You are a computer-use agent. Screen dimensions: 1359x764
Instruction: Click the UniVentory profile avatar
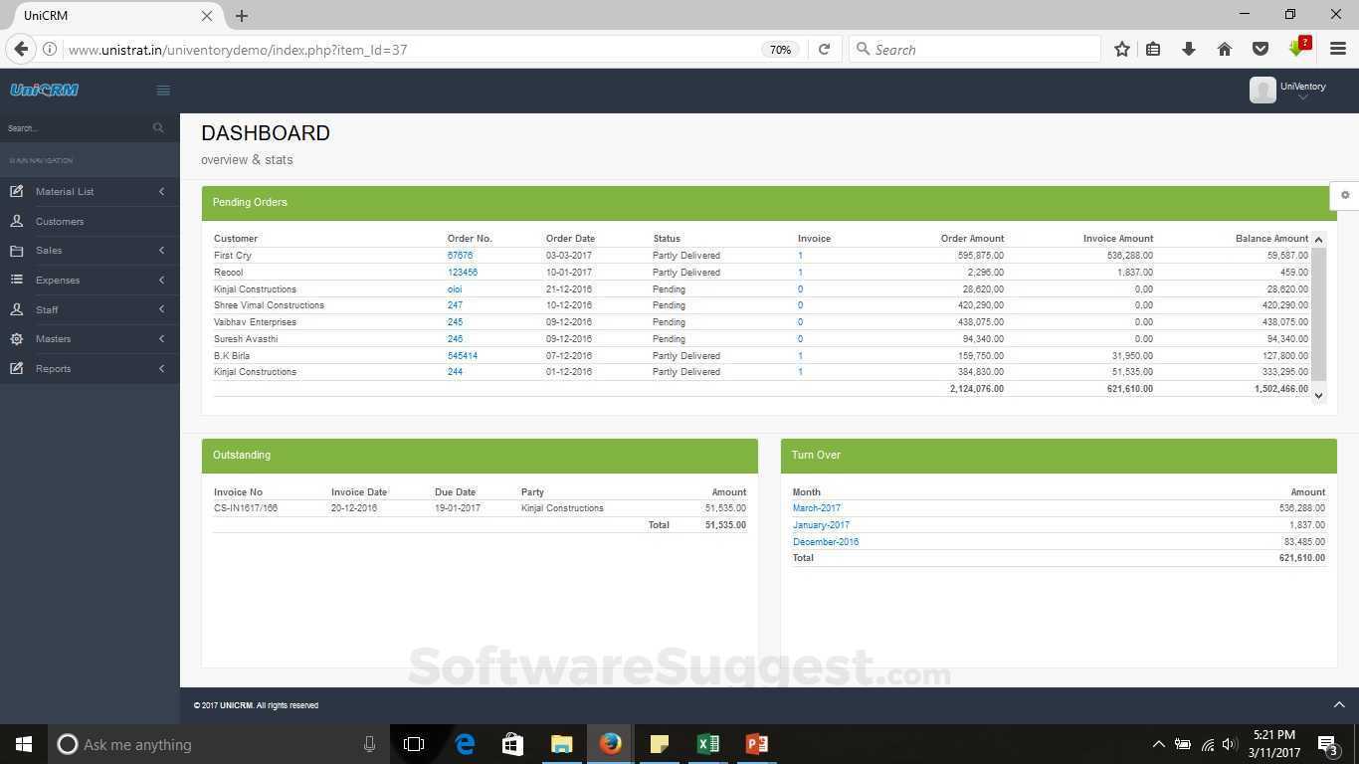coord(1262,90)
